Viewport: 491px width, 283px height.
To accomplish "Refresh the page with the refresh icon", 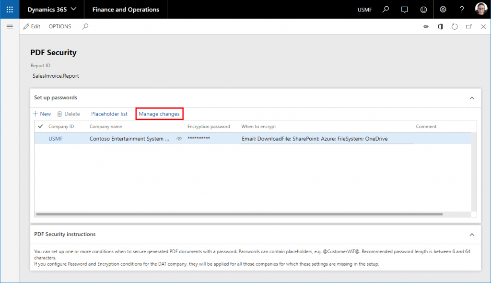I will click(455, 27).
